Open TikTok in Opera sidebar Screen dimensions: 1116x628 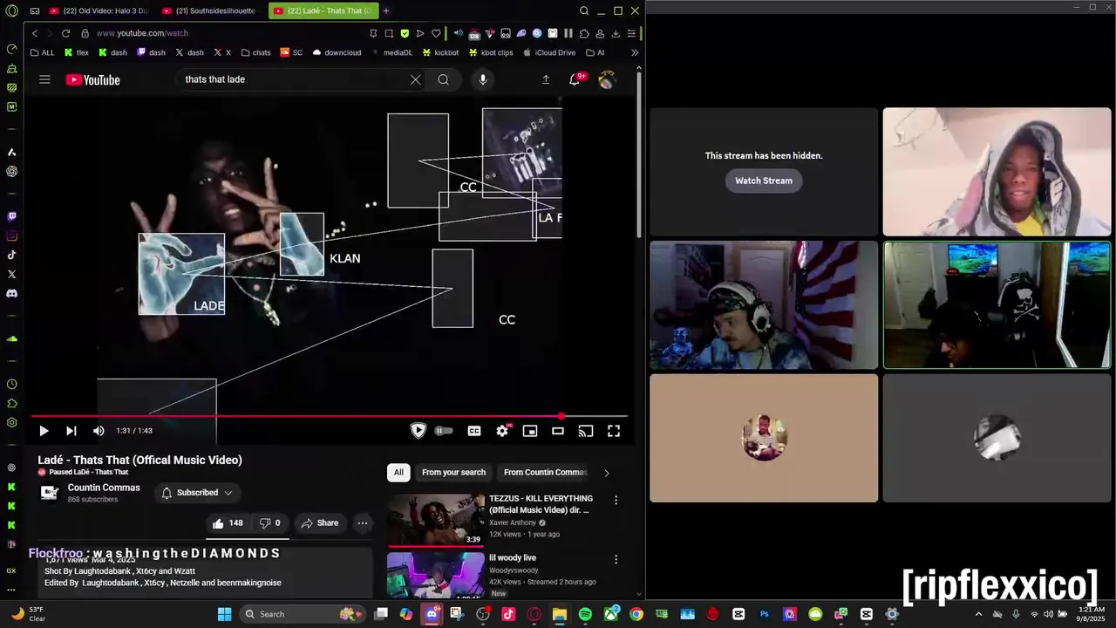[11, 255]
